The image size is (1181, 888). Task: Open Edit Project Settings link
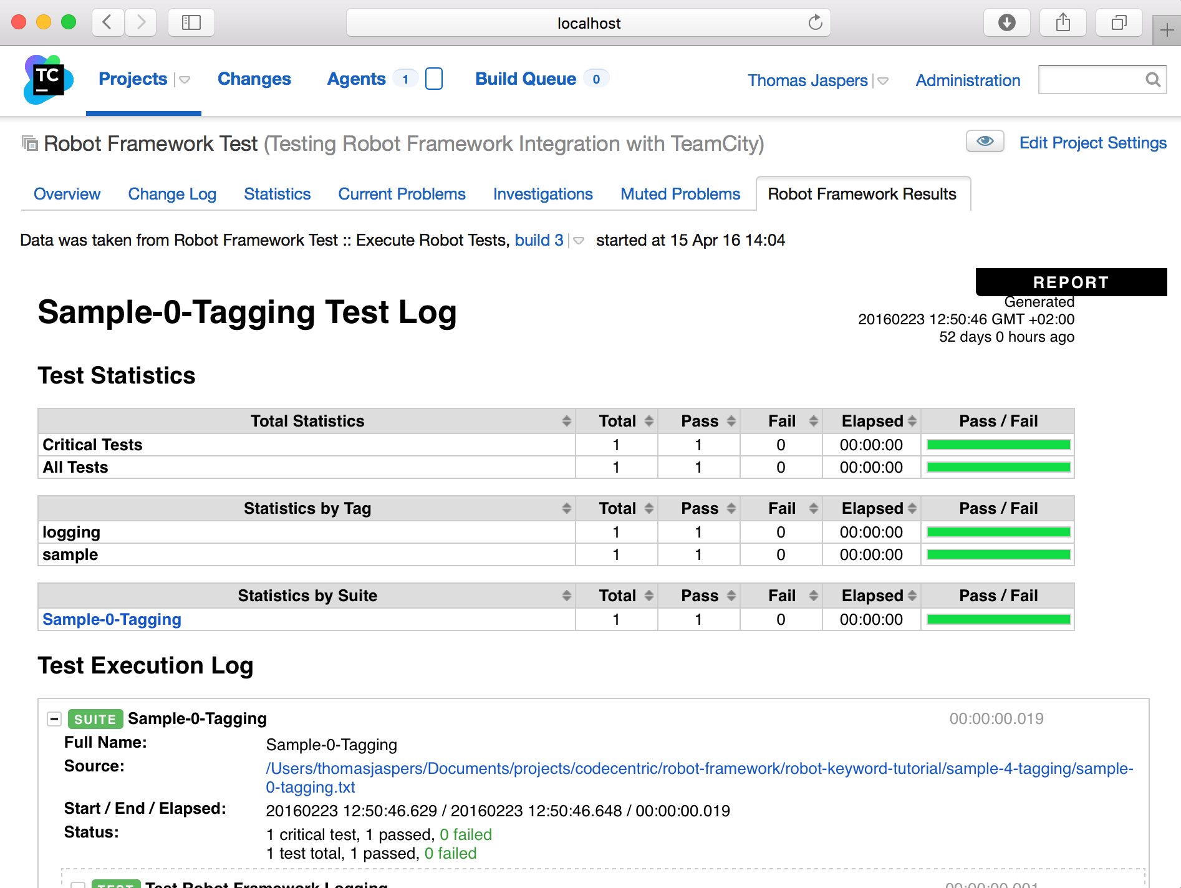1092,143
